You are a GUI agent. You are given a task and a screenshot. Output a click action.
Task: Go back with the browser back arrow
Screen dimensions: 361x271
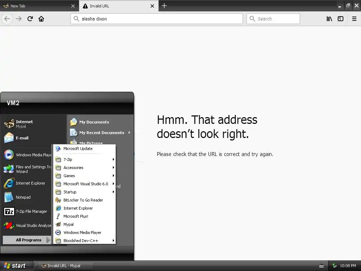7,19
